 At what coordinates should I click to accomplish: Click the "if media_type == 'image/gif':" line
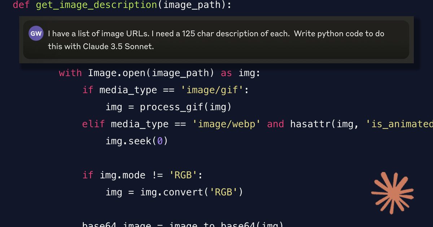[166, 90]
